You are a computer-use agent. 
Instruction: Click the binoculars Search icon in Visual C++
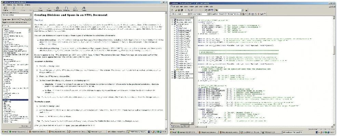point(246,10)
